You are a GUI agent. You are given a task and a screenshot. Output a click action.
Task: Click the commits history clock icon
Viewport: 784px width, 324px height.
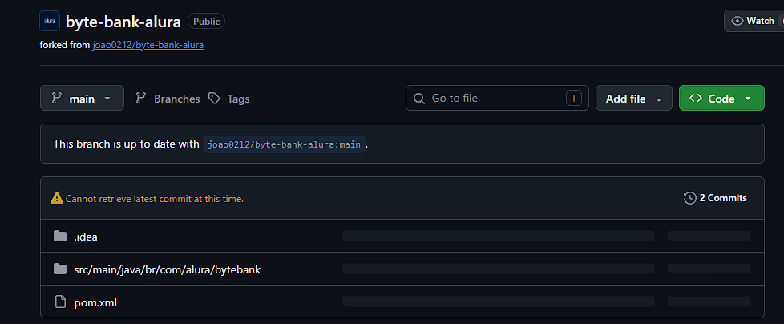[x=689, y=198]
